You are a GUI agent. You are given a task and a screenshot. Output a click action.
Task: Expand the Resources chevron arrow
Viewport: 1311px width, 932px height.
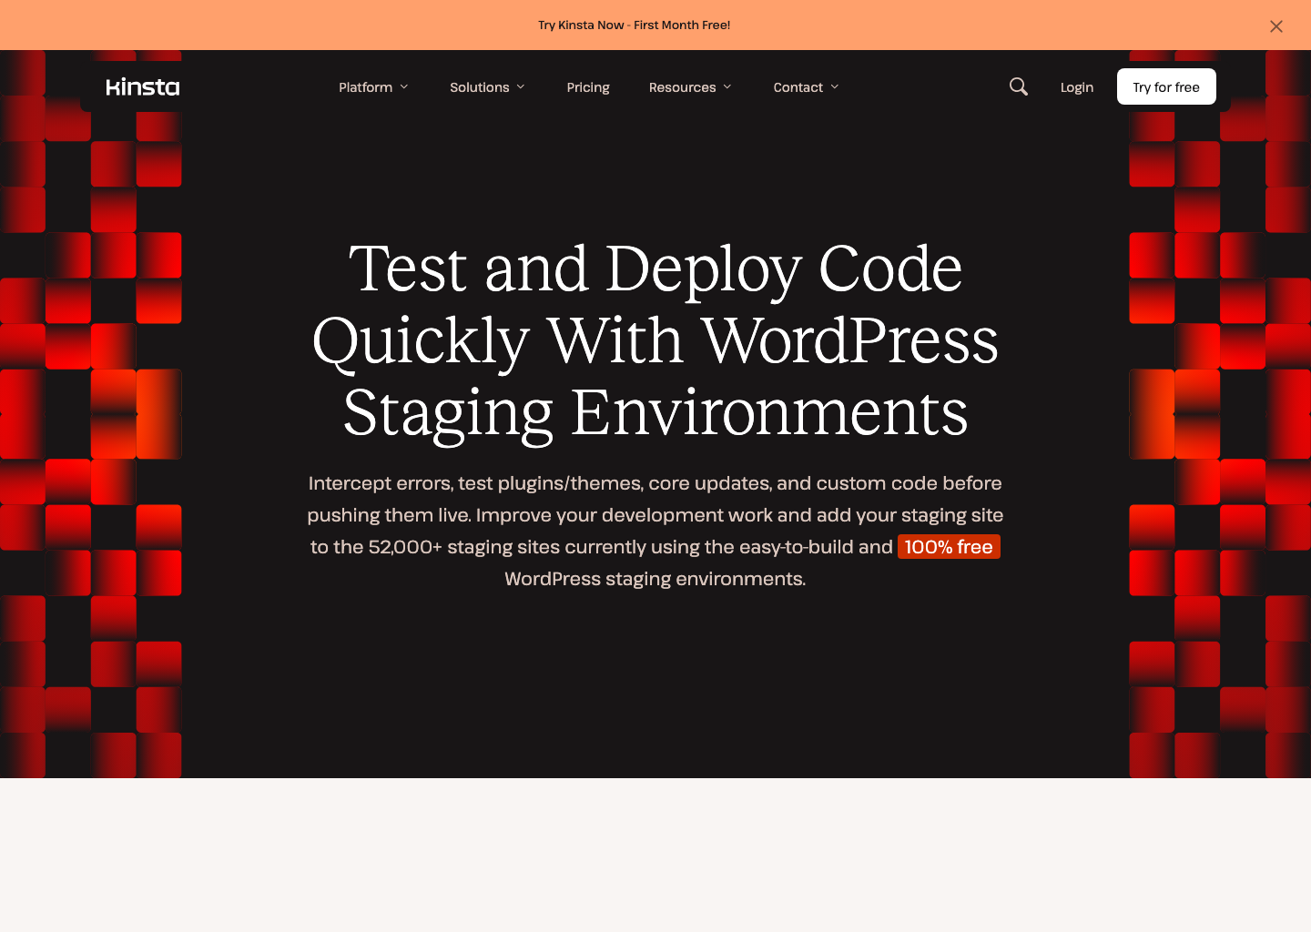[x=727, y=87]
